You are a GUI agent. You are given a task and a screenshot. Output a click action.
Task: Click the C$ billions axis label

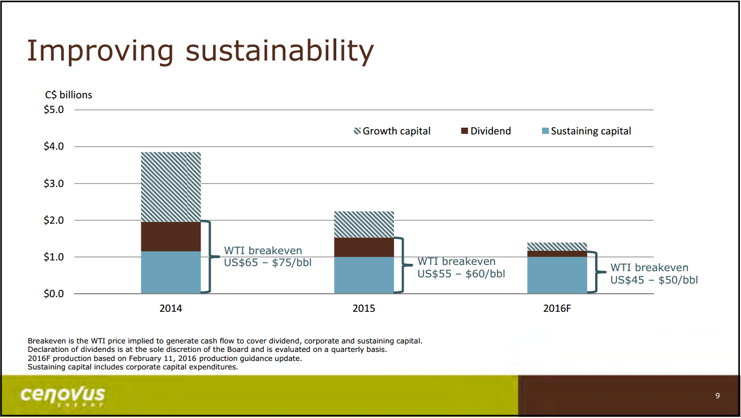tap(68, 95)
